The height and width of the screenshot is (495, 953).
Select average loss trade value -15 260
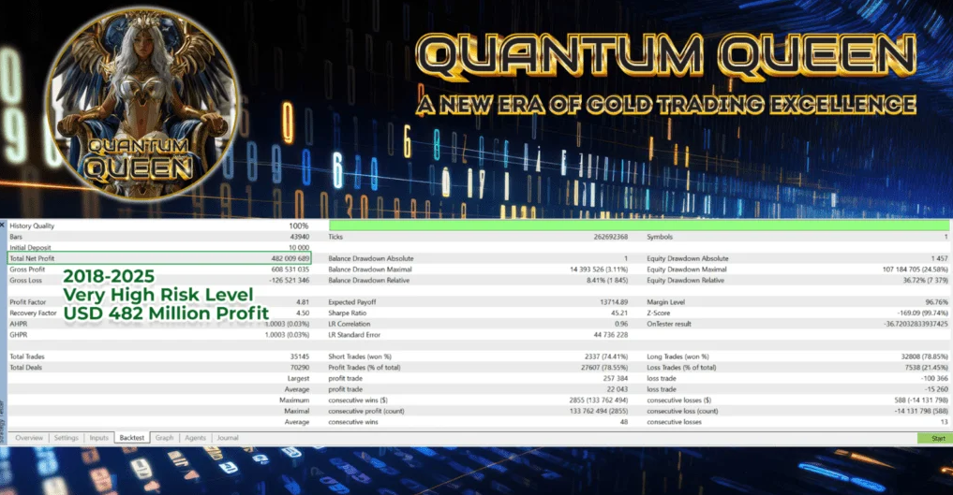(x=936, y=389)
